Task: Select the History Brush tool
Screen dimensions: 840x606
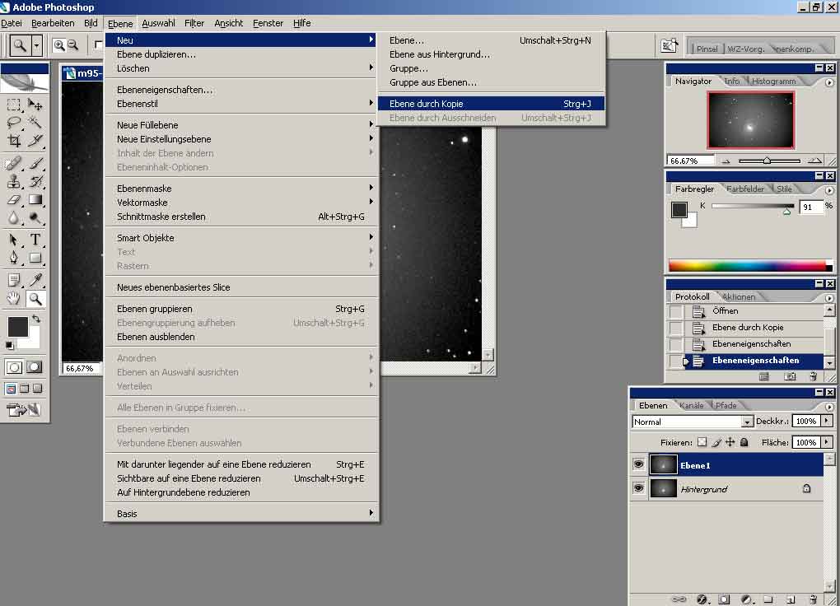Action: point(35,182)
